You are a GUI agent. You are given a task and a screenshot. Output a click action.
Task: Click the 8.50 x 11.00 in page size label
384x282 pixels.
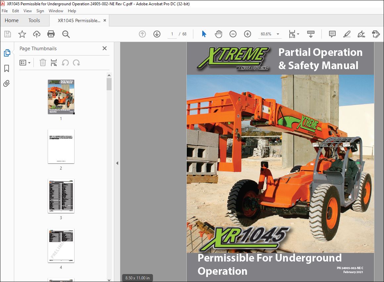pyautogui.click(x=137, y=278)
